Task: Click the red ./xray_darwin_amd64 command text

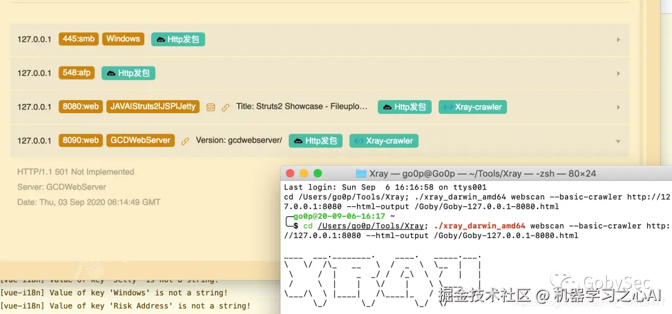Action: tap(480, 226)
